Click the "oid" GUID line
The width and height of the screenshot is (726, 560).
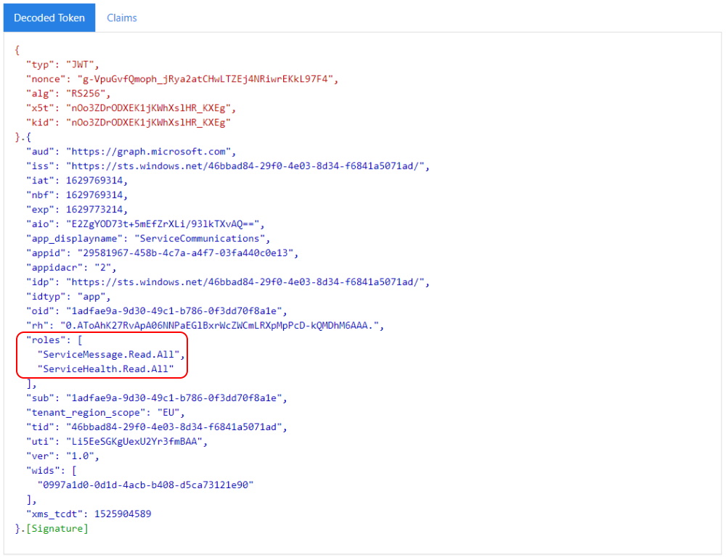(157, 311)
